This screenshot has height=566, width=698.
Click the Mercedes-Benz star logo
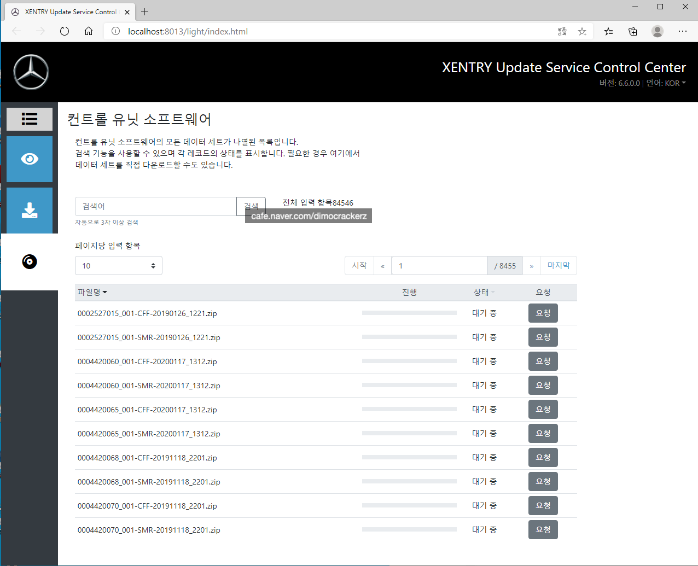(31, 72)
